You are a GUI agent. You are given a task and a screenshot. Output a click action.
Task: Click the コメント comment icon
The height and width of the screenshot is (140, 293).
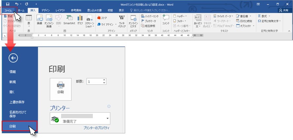coord(165,20)
